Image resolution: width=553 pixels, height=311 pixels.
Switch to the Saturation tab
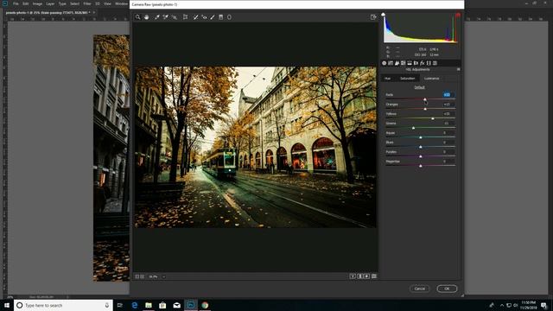coord(407,79)
